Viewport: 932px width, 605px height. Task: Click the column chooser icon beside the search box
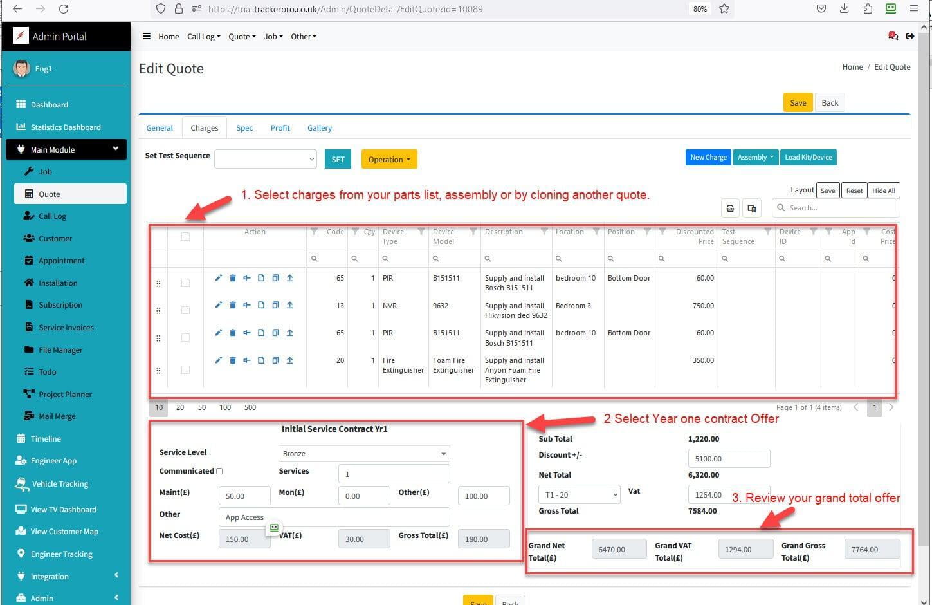coord(751,208)
